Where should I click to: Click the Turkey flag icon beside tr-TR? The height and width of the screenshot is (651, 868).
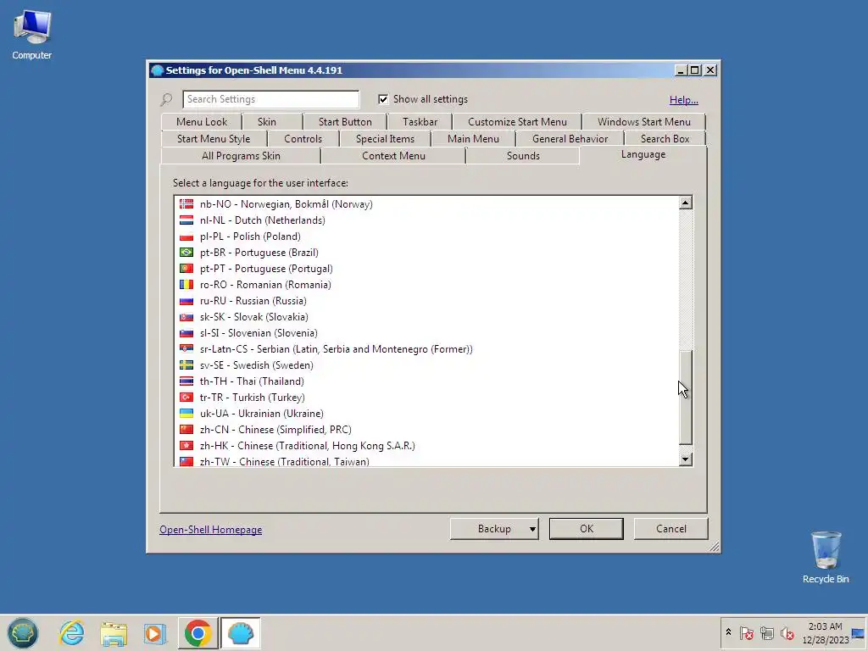pos(186,398)
